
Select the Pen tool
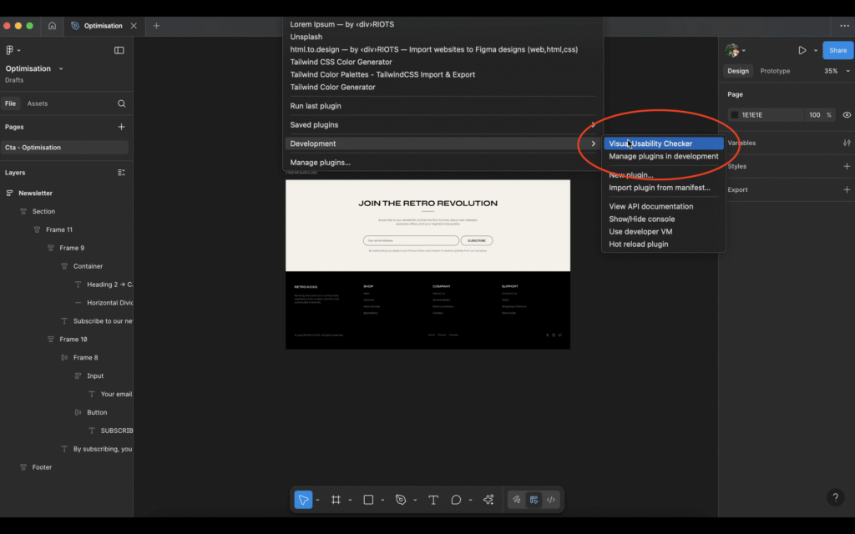(401, 500)
